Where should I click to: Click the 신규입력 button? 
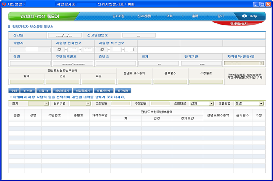(x=123, y=91)
